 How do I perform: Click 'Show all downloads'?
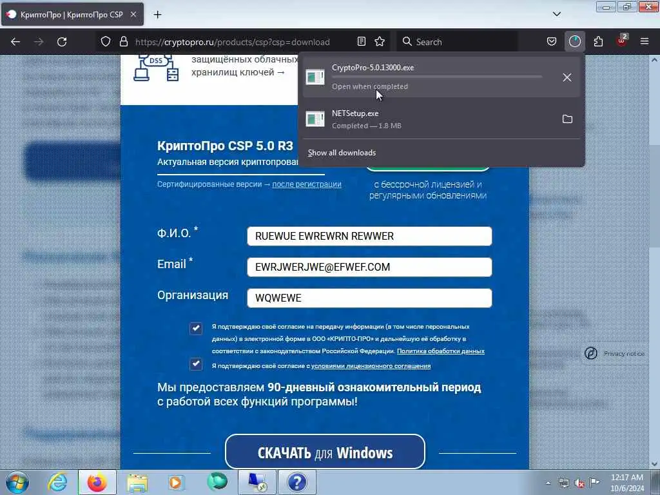342,153
